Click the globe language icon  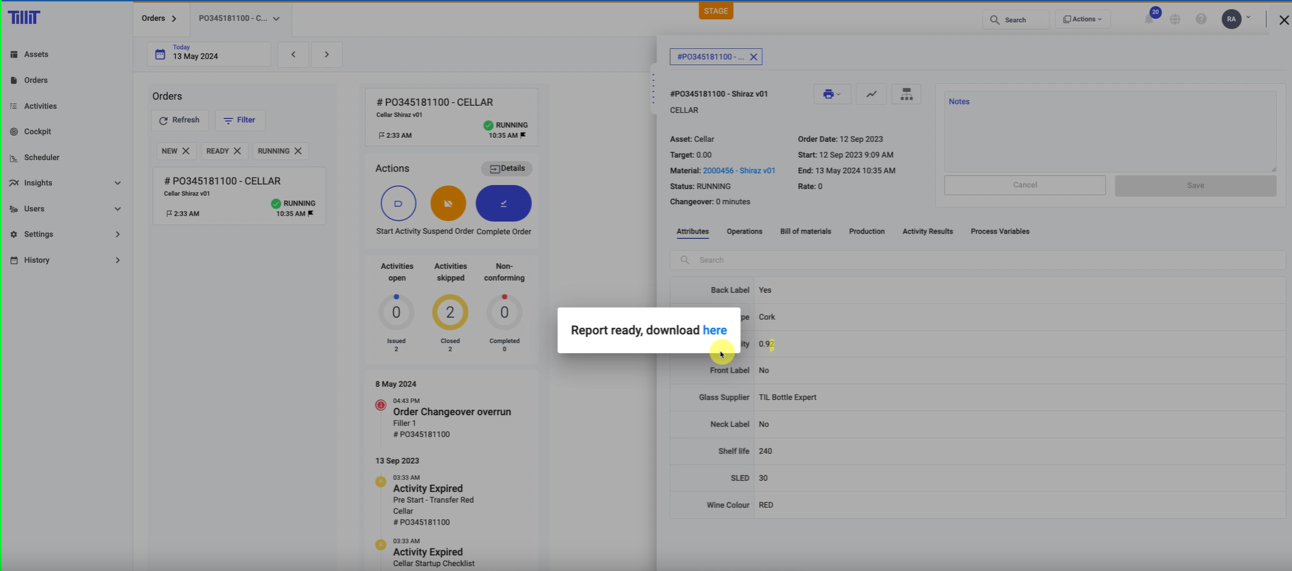[1175, 19]
